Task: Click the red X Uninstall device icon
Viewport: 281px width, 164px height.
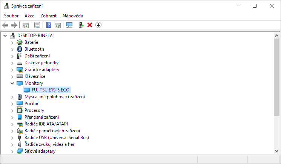Action: pos(90,25)
